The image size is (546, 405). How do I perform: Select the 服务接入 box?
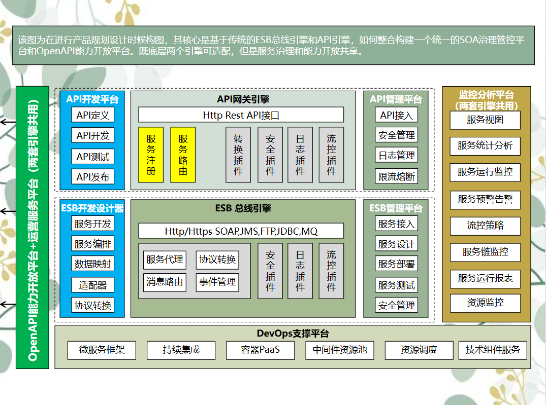point(396,224)
